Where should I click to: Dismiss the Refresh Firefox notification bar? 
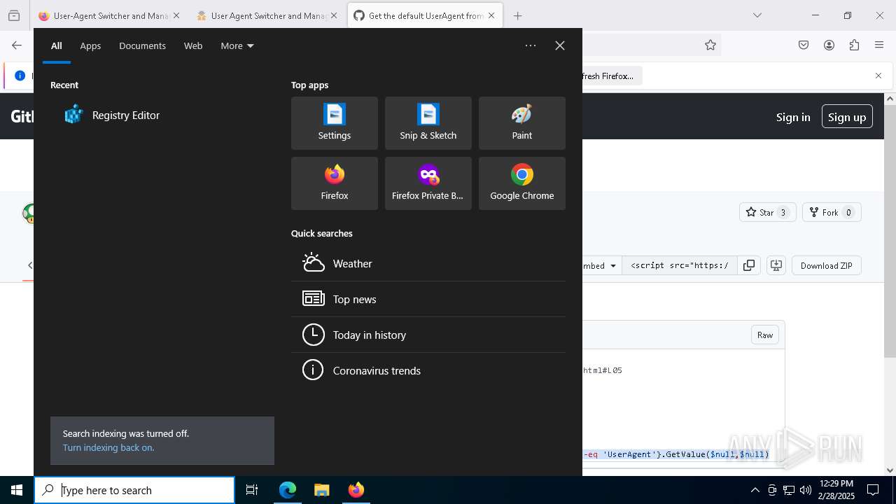click(878, 76)
